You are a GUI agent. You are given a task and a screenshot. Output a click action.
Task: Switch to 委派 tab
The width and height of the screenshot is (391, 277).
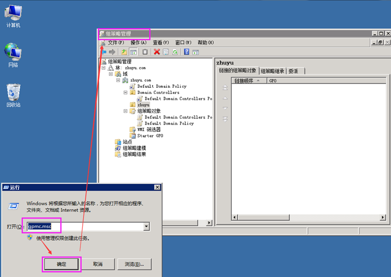pyautogui.click(x=295, y=71)
